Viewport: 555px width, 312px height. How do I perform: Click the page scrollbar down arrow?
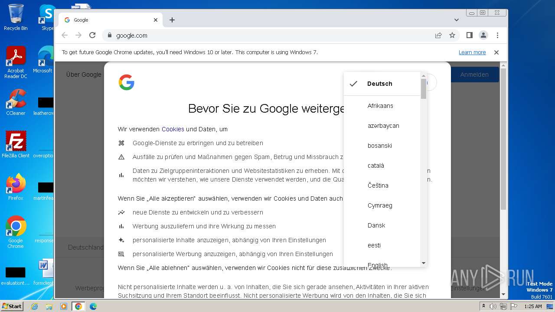[x=503, y=294]
